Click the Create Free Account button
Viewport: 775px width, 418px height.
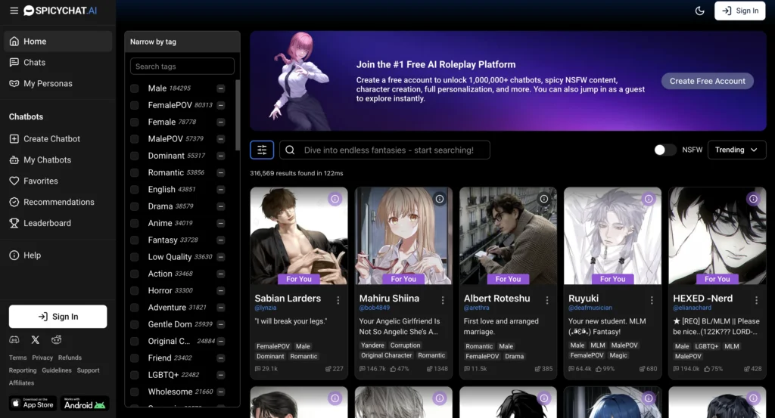[x=707, y=81]
